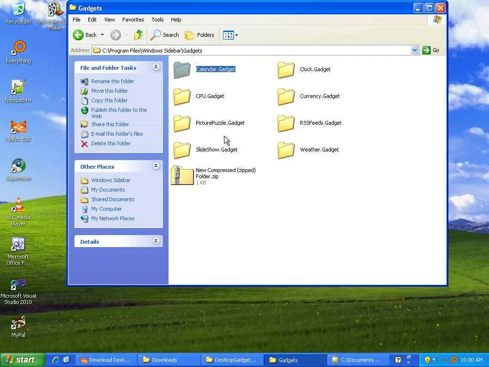This screenshot has height=367, width=489.
Task: Open the Back history dropdown arrow
Action: coord(102,35)
